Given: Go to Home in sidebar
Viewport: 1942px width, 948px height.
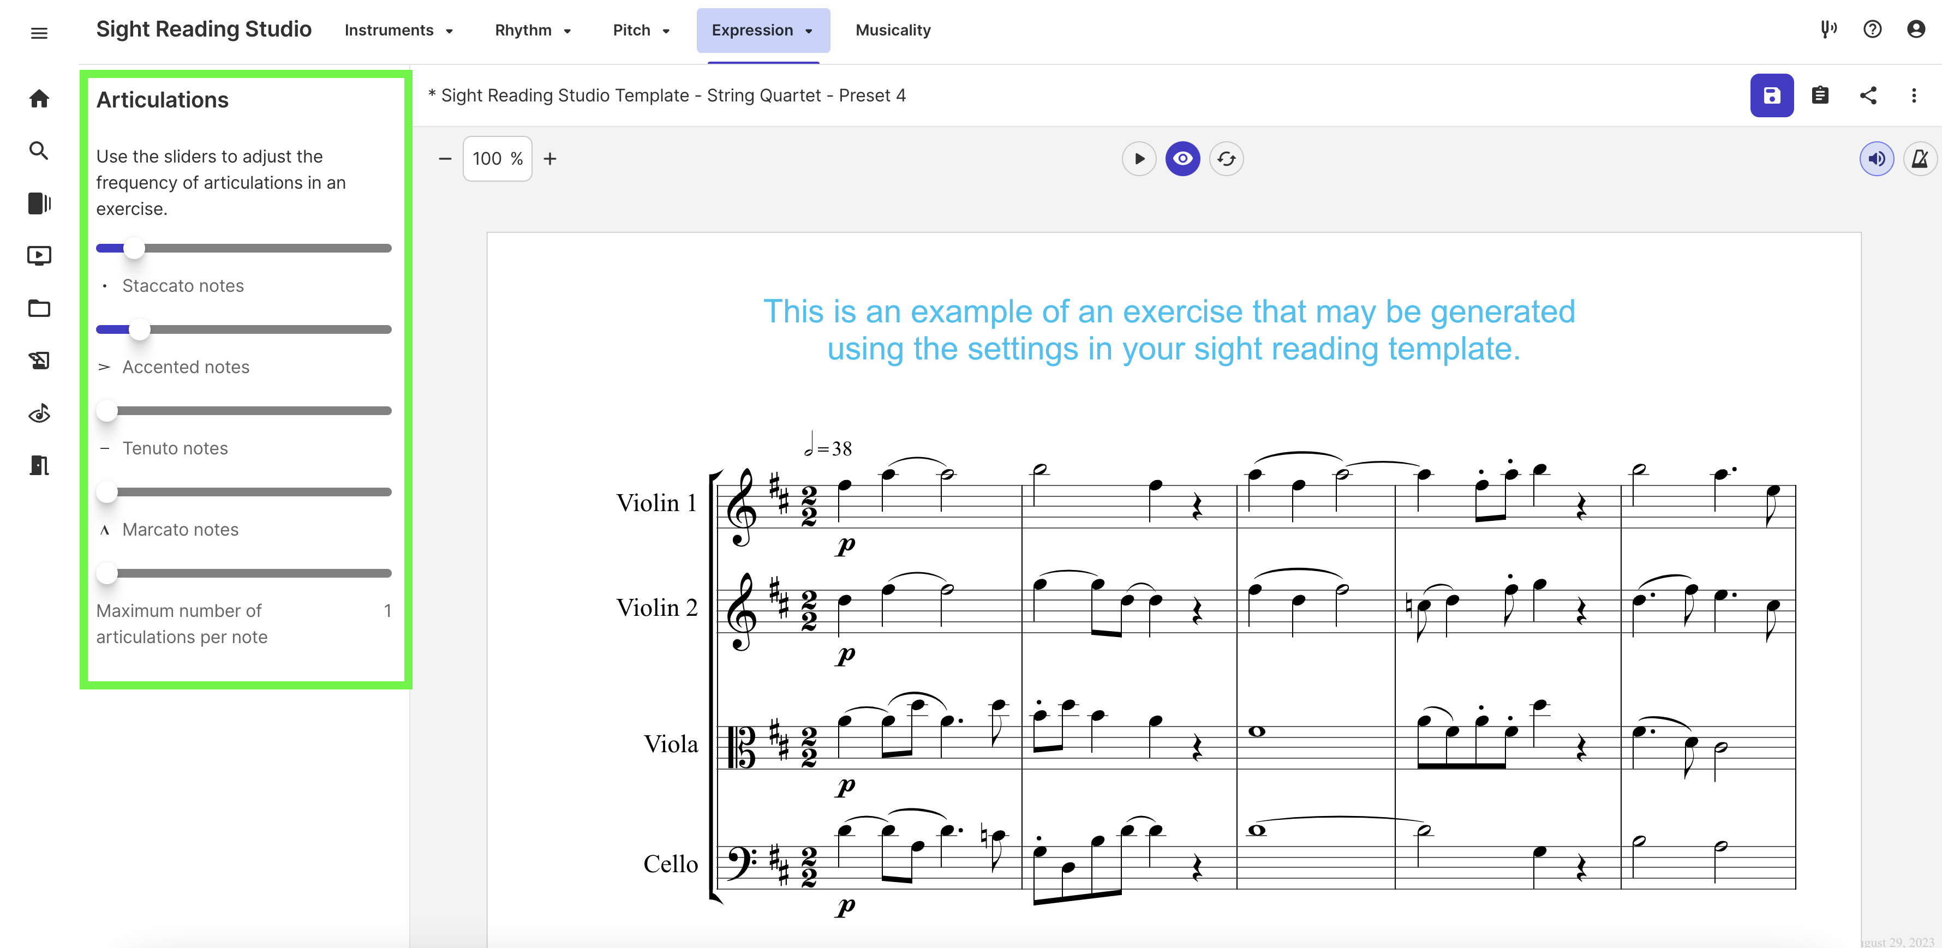Looking at the screenshot, I should tap(39, 99).
